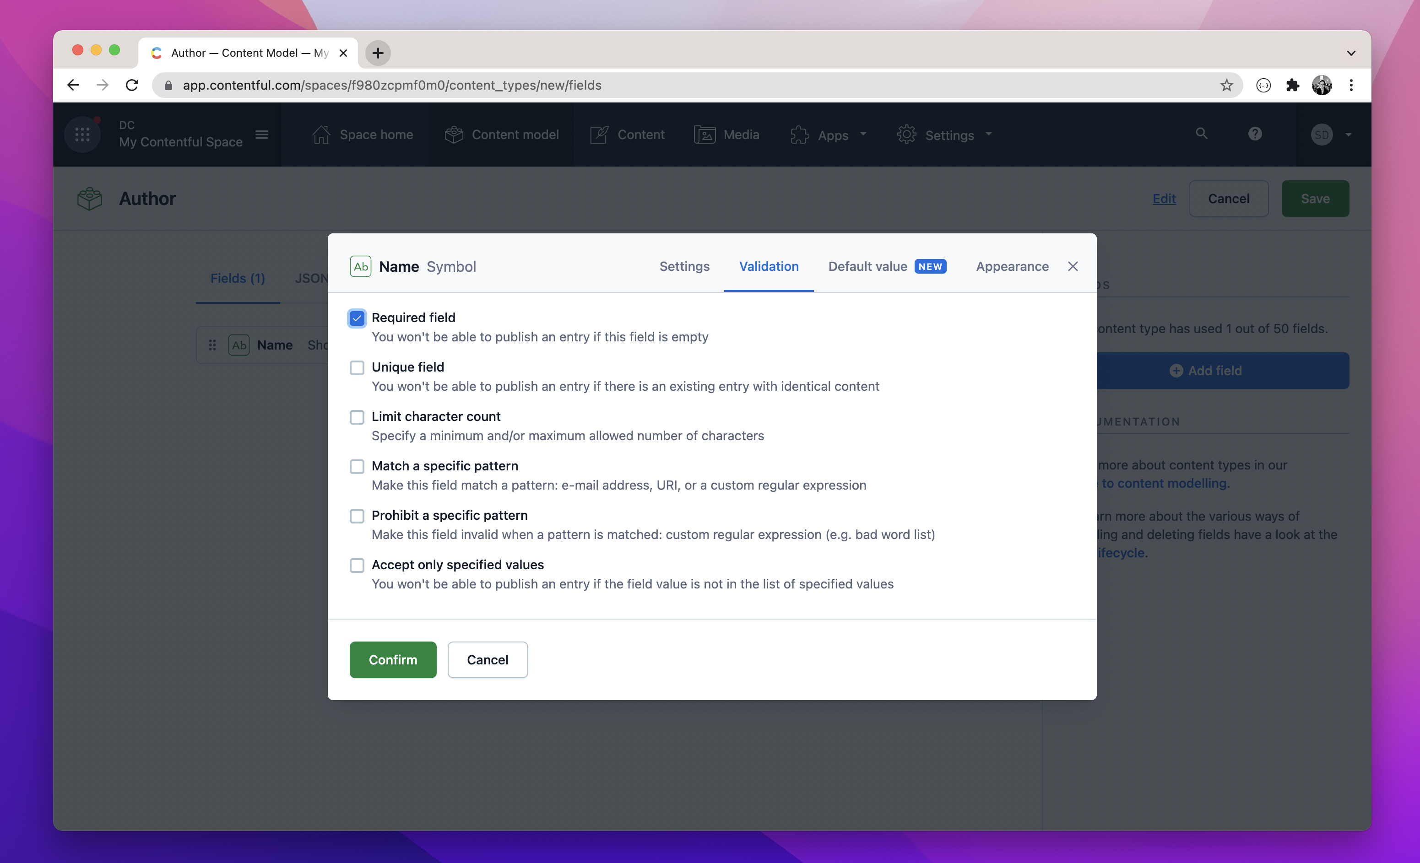Reload the page in the browser
1420x863 pixels.
pos(132,85)
